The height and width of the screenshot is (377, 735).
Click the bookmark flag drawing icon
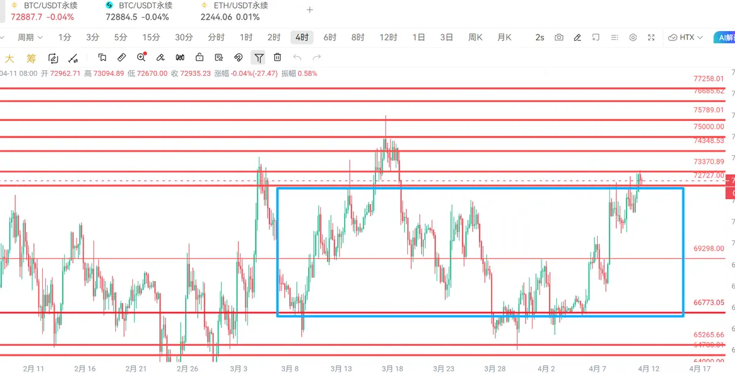[102, 57]
